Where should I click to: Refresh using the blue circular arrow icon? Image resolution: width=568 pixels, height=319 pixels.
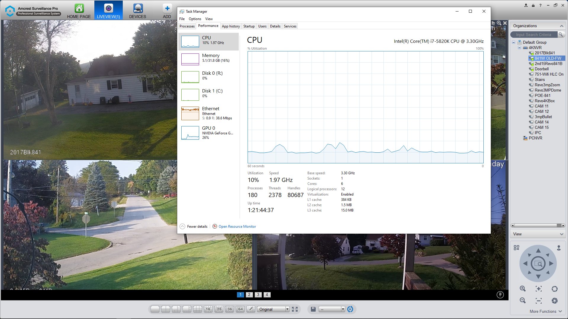tap(350, 309)
